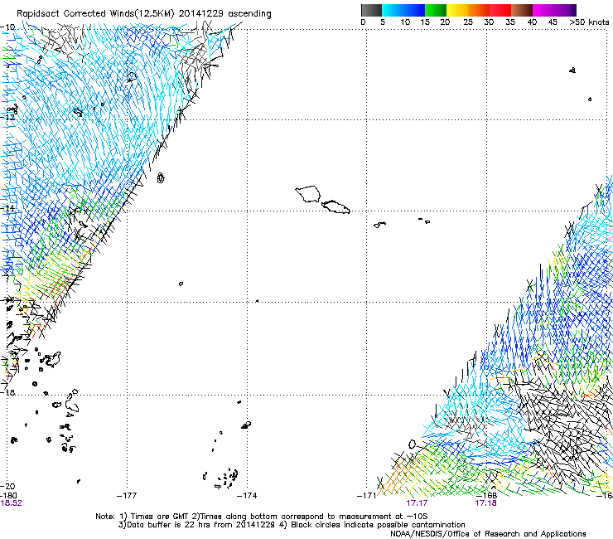Screen dimensions: 613x539
Task: Click the -177 longitude axis label
Action: pos(127,496)
